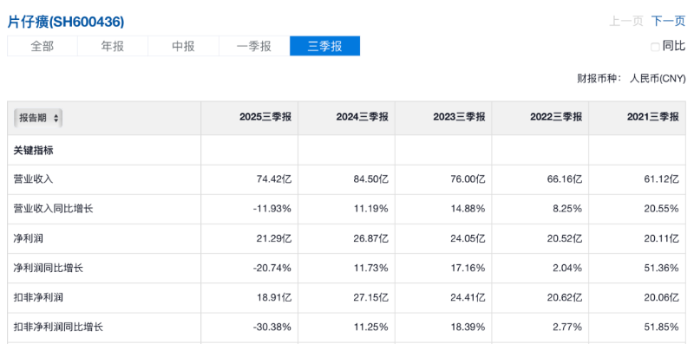
Task: Select the 扣非净利润同比增长 row label
Action: [58, 328]
